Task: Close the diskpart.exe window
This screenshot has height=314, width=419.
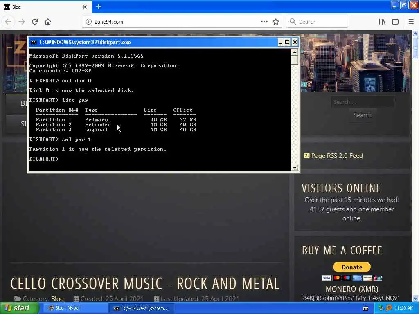Action: tap(295, 42)
